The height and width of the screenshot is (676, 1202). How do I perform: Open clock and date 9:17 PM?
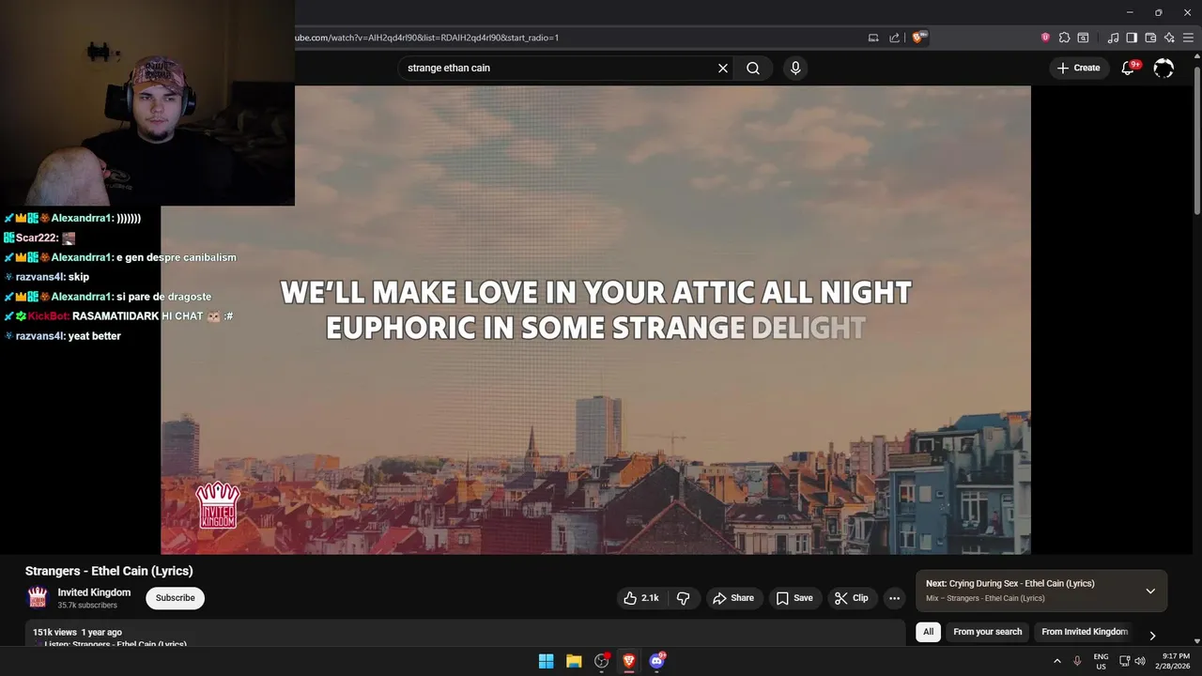tap(1175, 661)
